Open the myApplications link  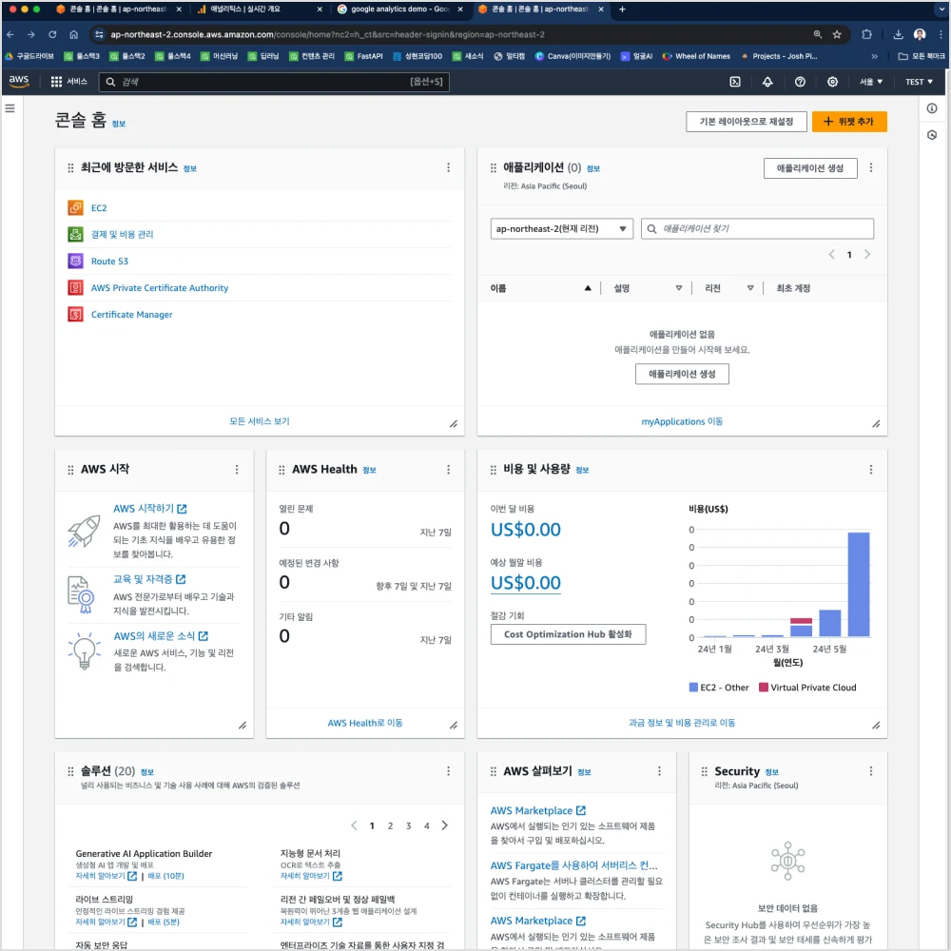tap(682, 421)
